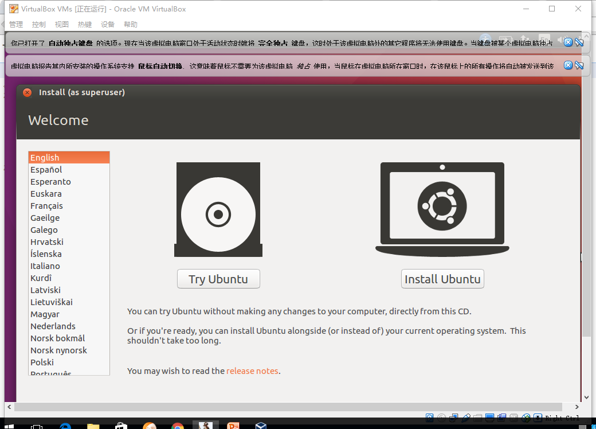The width and height of the screenshot is (596, 429).
Task: Select Galego in the language list
Action: (69, 230)
